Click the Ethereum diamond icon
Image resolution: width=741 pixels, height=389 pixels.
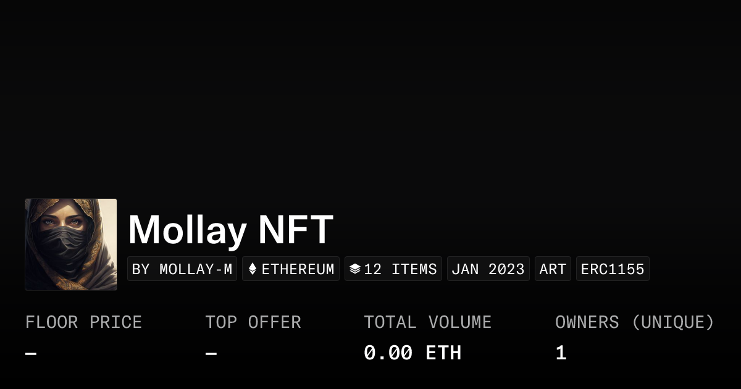tap(252, 269)
